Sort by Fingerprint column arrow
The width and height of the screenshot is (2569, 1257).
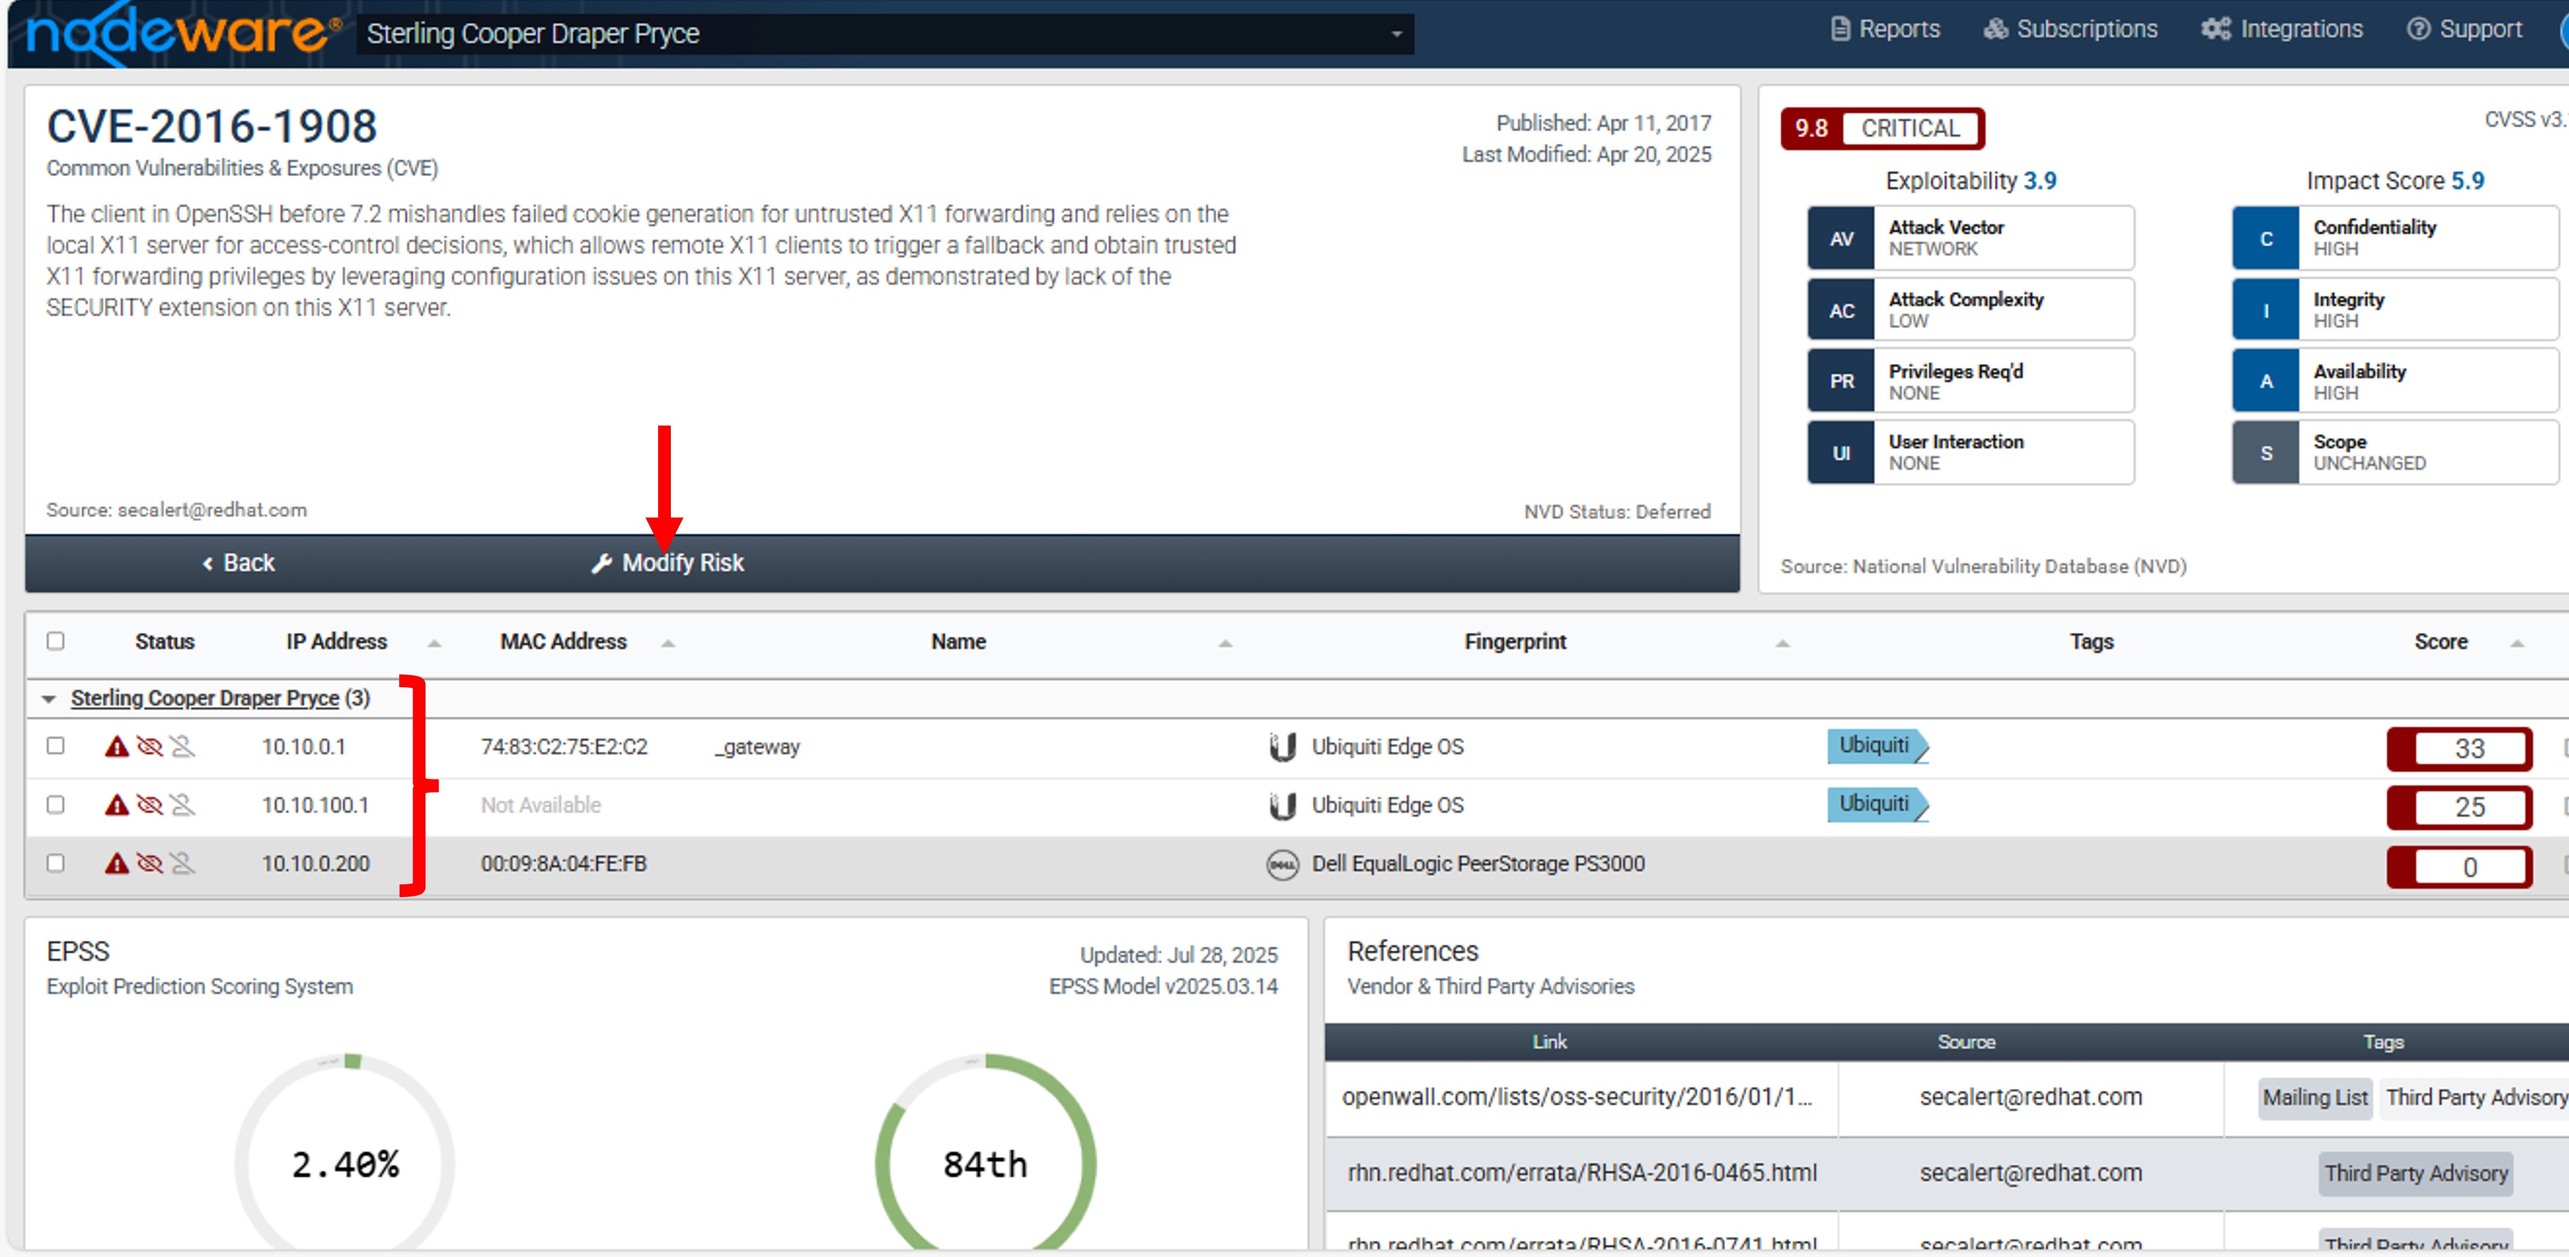pyautogui.click(x=1782, y=644)
